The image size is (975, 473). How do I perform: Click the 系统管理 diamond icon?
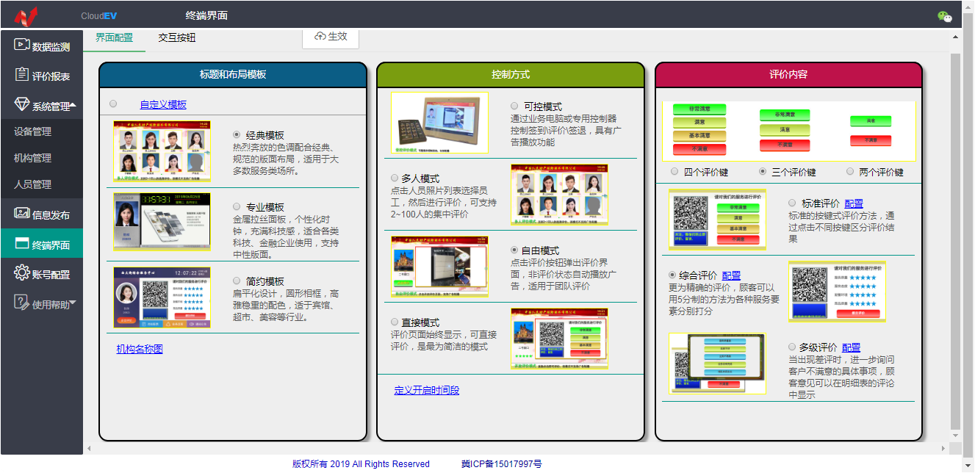[x=21, y=105]
